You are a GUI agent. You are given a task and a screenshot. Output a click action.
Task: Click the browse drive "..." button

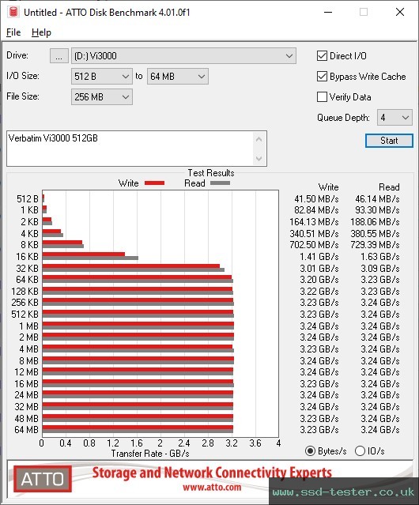coord(59,56)
